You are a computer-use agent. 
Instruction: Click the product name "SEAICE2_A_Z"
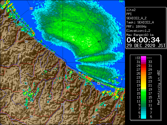[x=136, y=18]
